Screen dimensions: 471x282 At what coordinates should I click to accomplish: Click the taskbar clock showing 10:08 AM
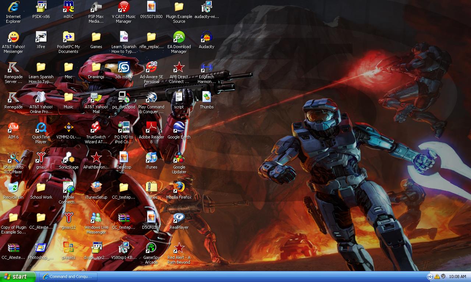[457, 276]
